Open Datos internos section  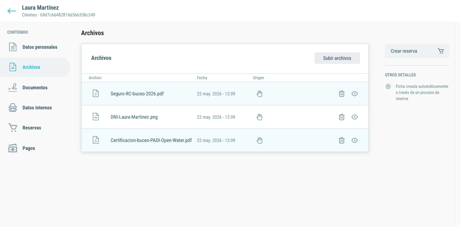click(35, 108)
